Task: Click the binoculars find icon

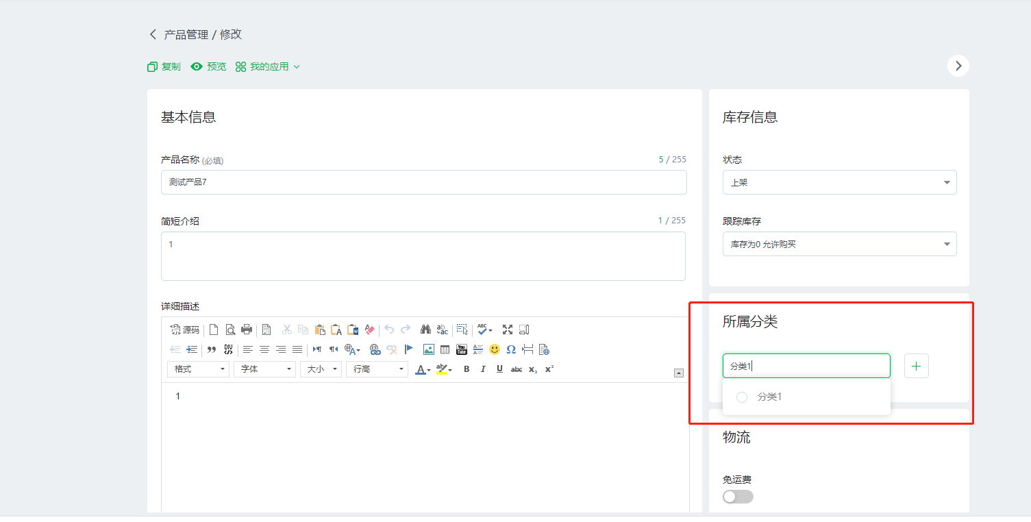Action: 425,330
